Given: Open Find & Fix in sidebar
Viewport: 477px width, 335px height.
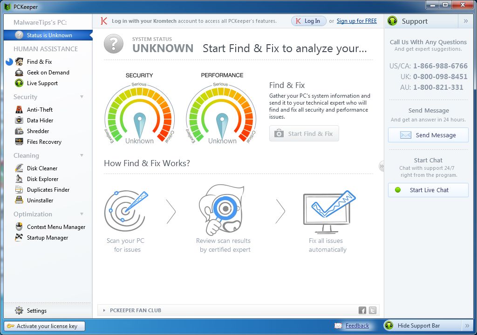Looking at the screenshot, I should click(x=39, y=62).
